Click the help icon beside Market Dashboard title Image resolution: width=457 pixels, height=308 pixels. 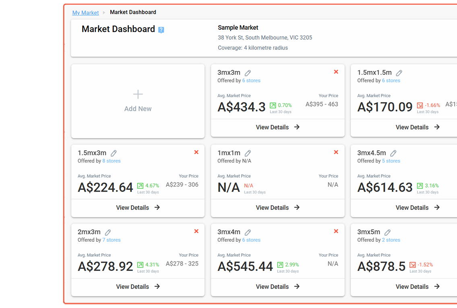click(161, 30)
